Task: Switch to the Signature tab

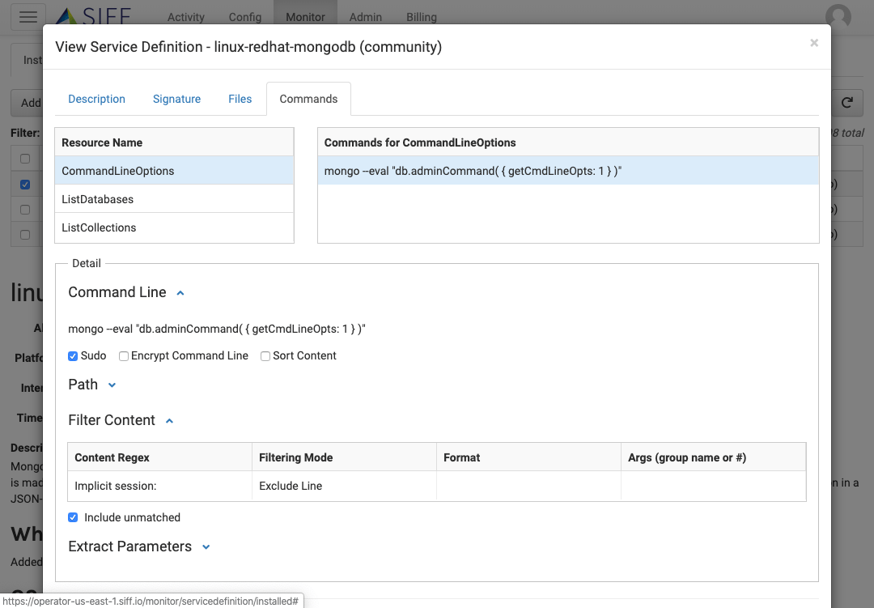Action: pyautogui.click(x=176, y=99)
